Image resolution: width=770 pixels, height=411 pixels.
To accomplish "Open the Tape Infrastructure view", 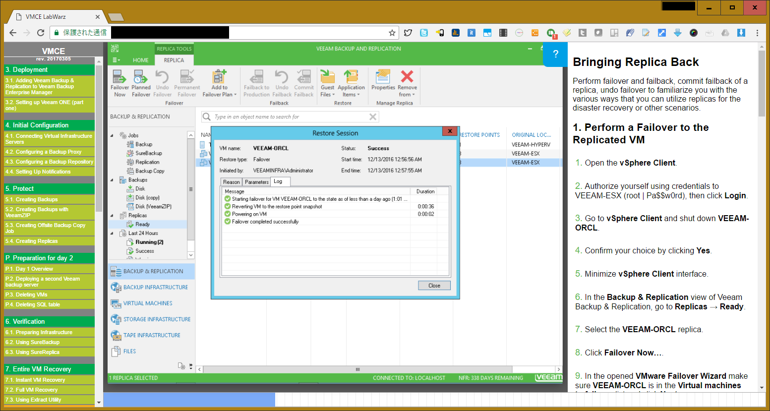I will coord(151,335).
